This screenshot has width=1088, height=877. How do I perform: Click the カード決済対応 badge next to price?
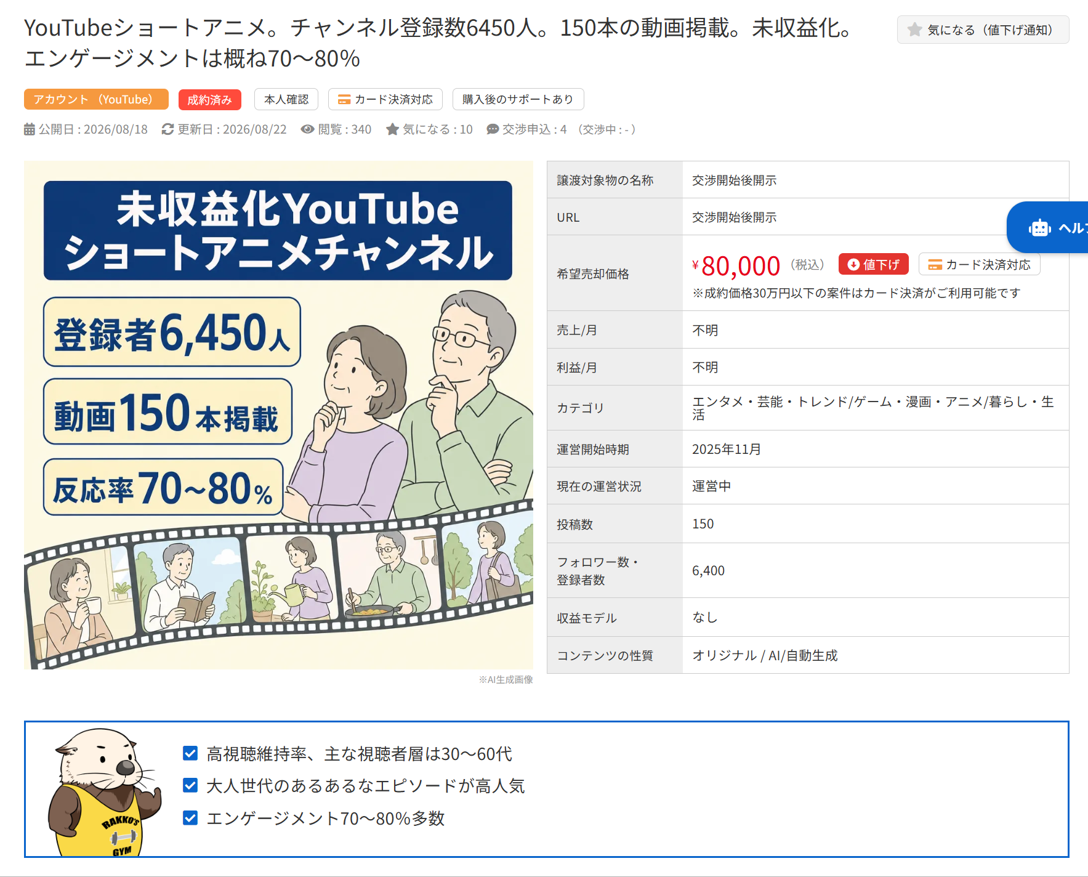pos(979,264)
